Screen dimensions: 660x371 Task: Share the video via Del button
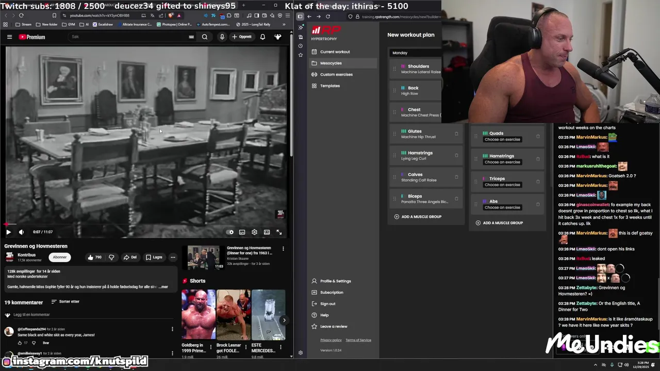[130, 257]
